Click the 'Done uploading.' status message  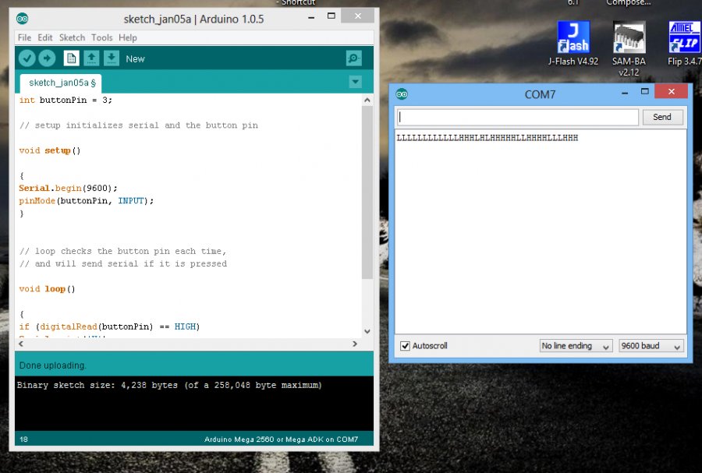[x=52, y=365]
